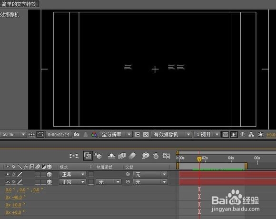This screenshot has width=276, height=219.
Task: Open the 有效摄像机 camera view dropdown
Action: tap(171, 135)
